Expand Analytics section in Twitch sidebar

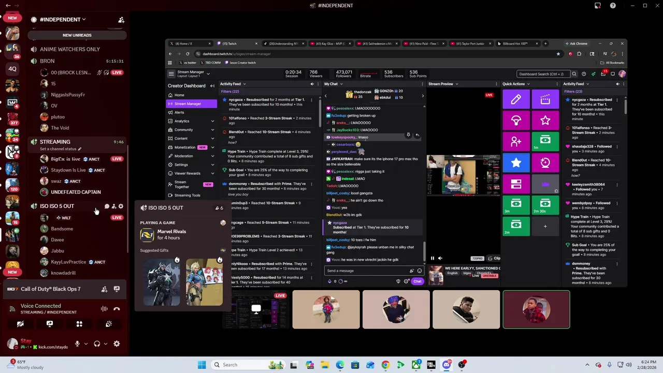point(212,121)
